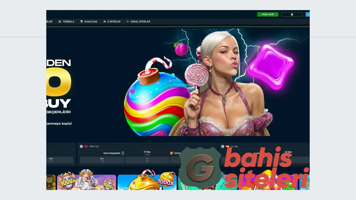Click the Rams Başakşehir team crest
The image size is (356, 200).
(123, 153)
